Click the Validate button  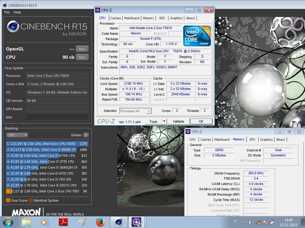tap(179, 121)
